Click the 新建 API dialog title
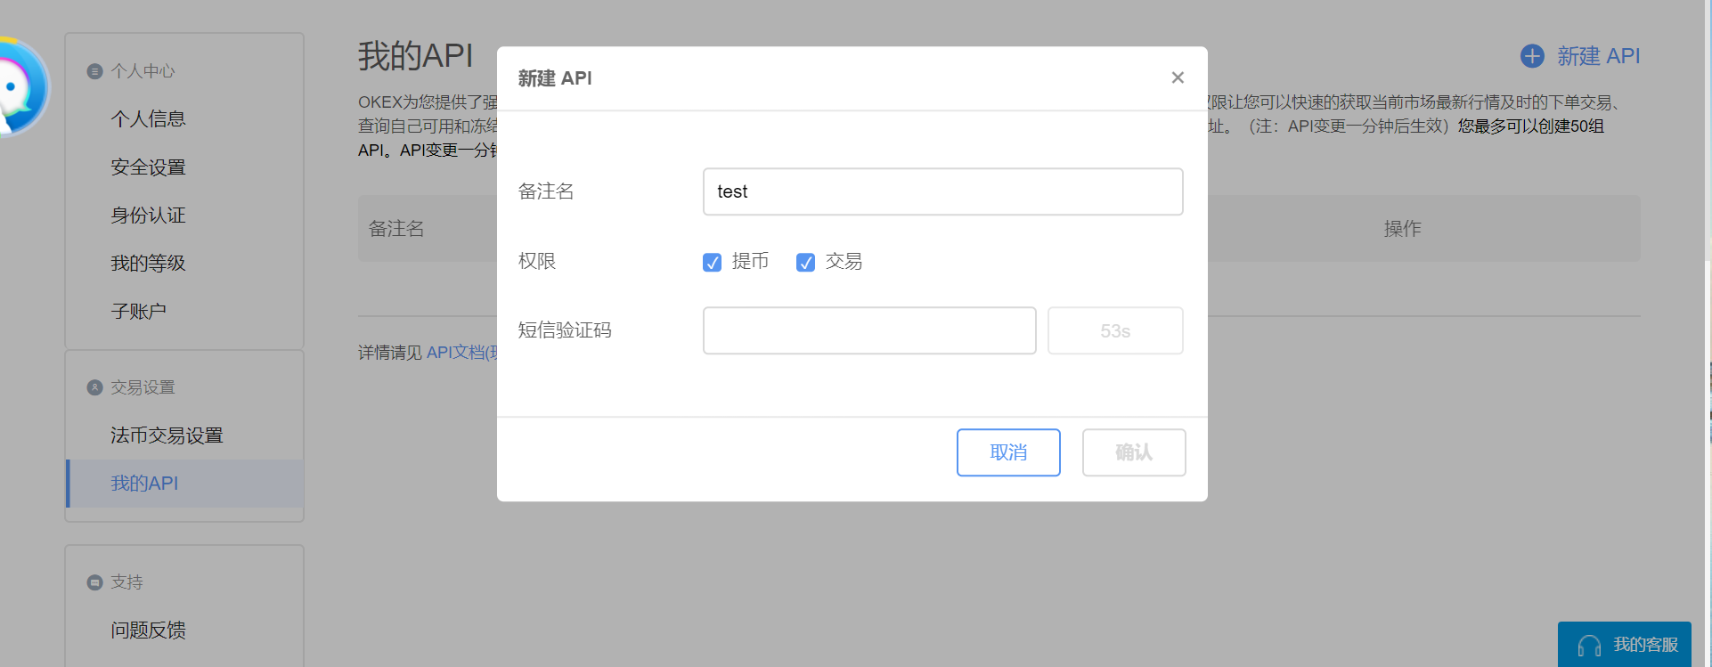This screenshot has height=667, width=1712. coord(555,78)
